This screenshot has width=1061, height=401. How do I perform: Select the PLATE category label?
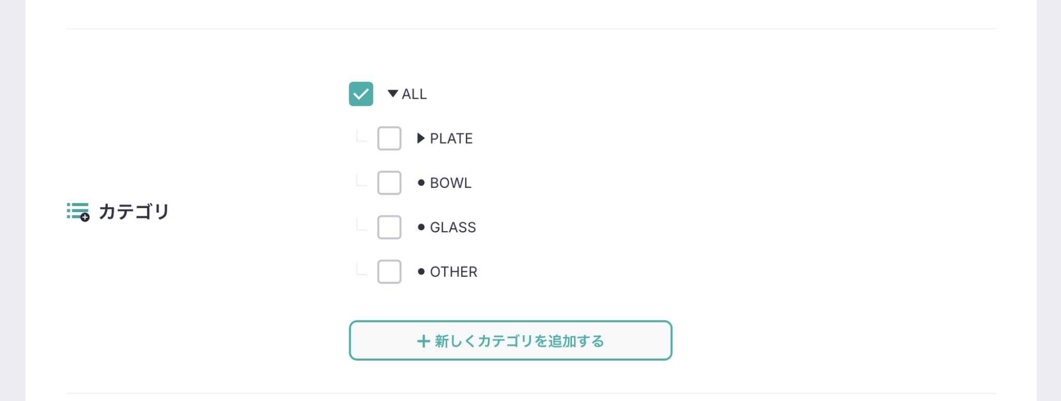pos(451,139)
